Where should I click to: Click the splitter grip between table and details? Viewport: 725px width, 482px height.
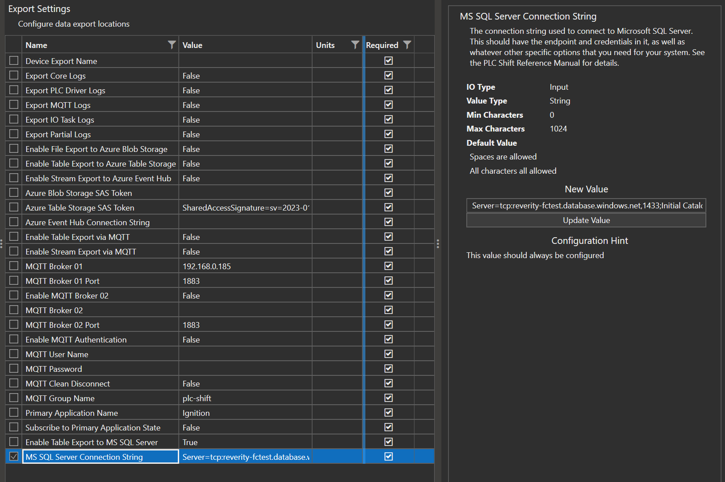[x=438, y=243]
